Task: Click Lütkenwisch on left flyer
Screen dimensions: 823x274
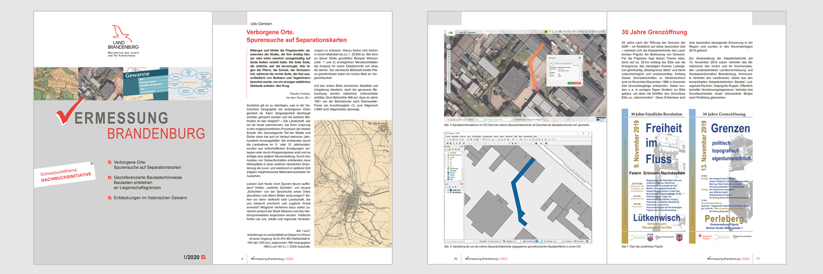Action: coord(657,219)
